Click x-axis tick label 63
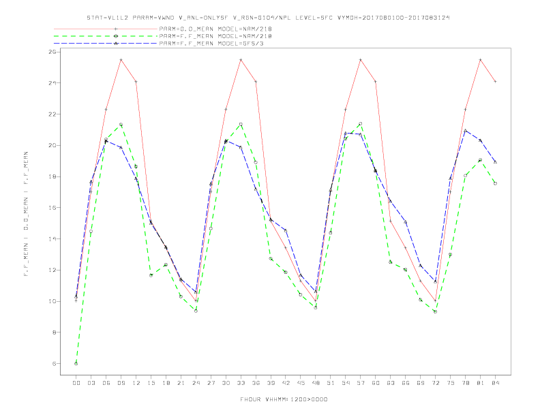 click(391, 383)
